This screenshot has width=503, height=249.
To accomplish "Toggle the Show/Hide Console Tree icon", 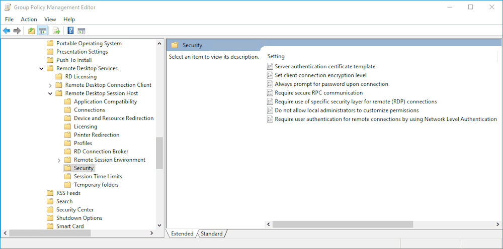I will [x=42, y=31].
